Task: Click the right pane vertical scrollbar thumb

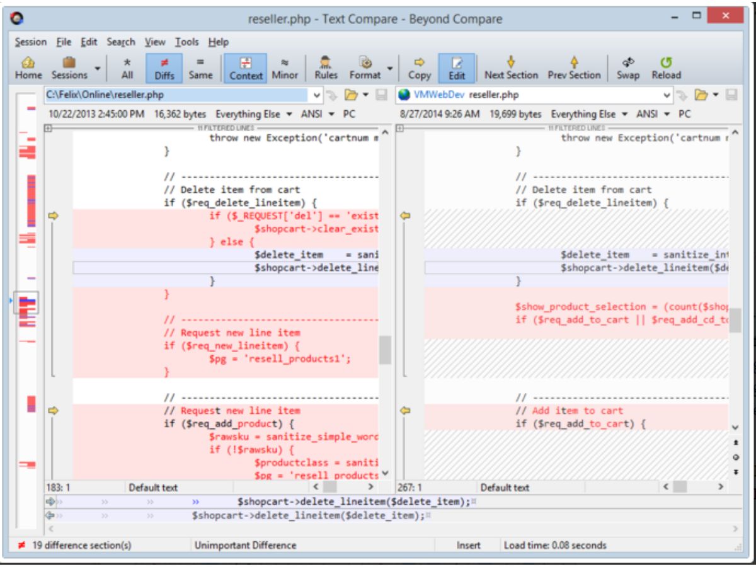Action: coord(736,321)
